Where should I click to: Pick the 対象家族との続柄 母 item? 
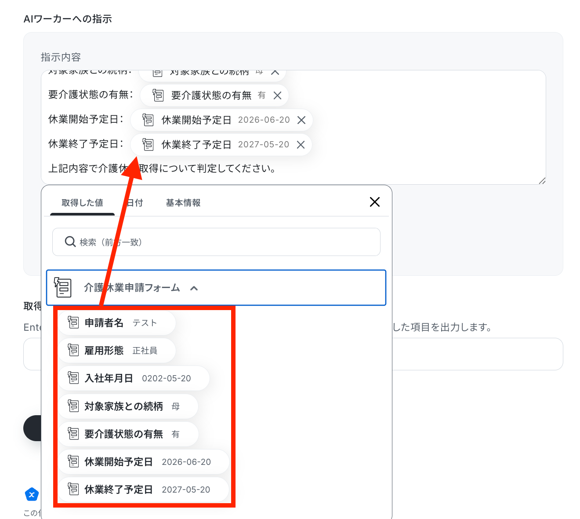(x=128, y=406)
